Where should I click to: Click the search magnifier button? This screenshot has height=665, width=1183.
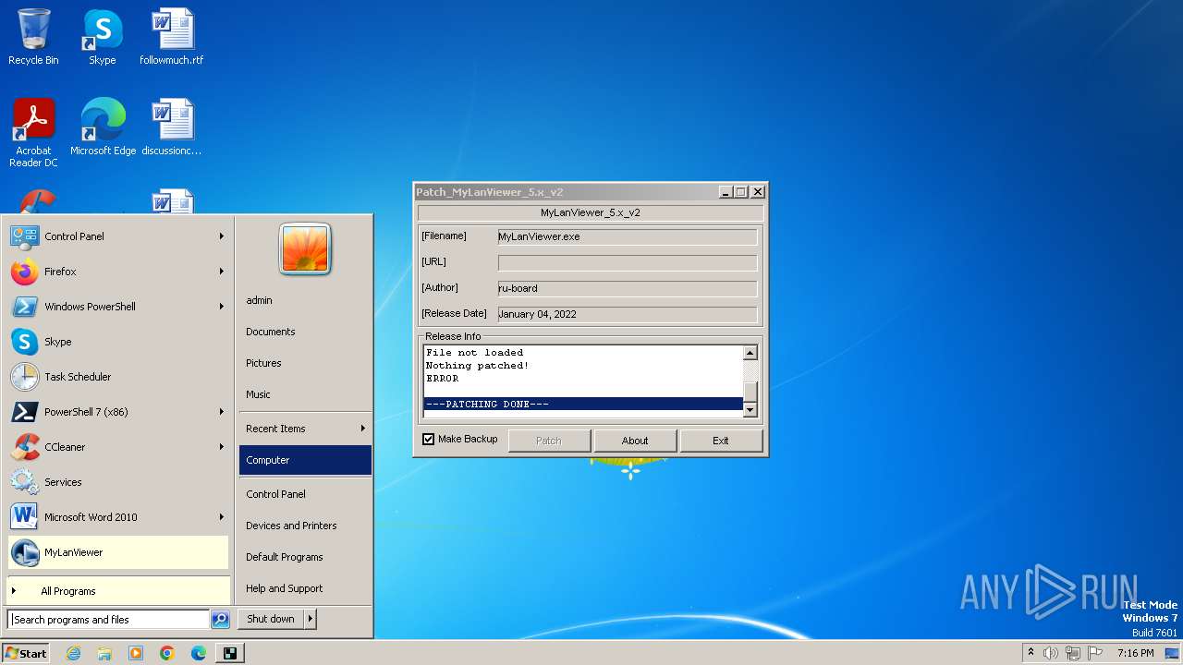click(x=220, y=620)
